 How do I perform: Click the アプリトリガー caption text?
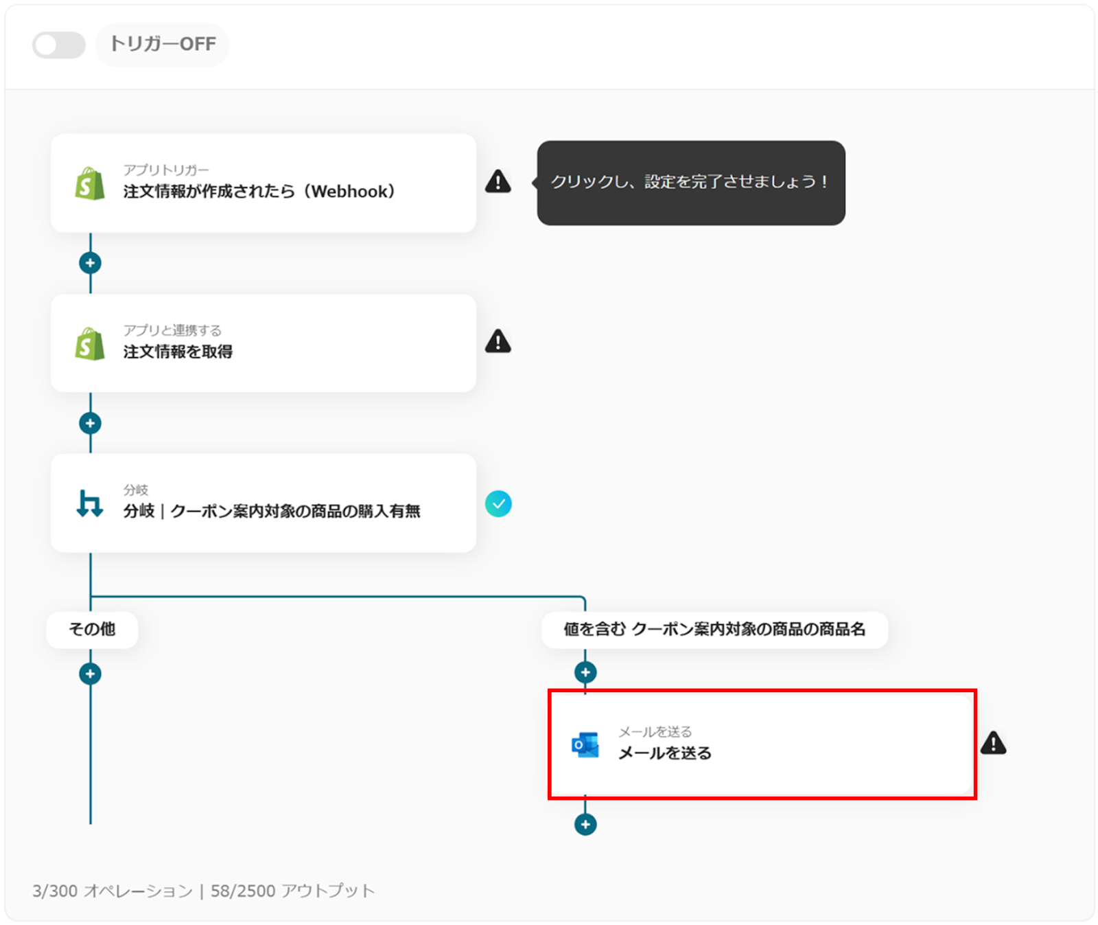point(166,170)
